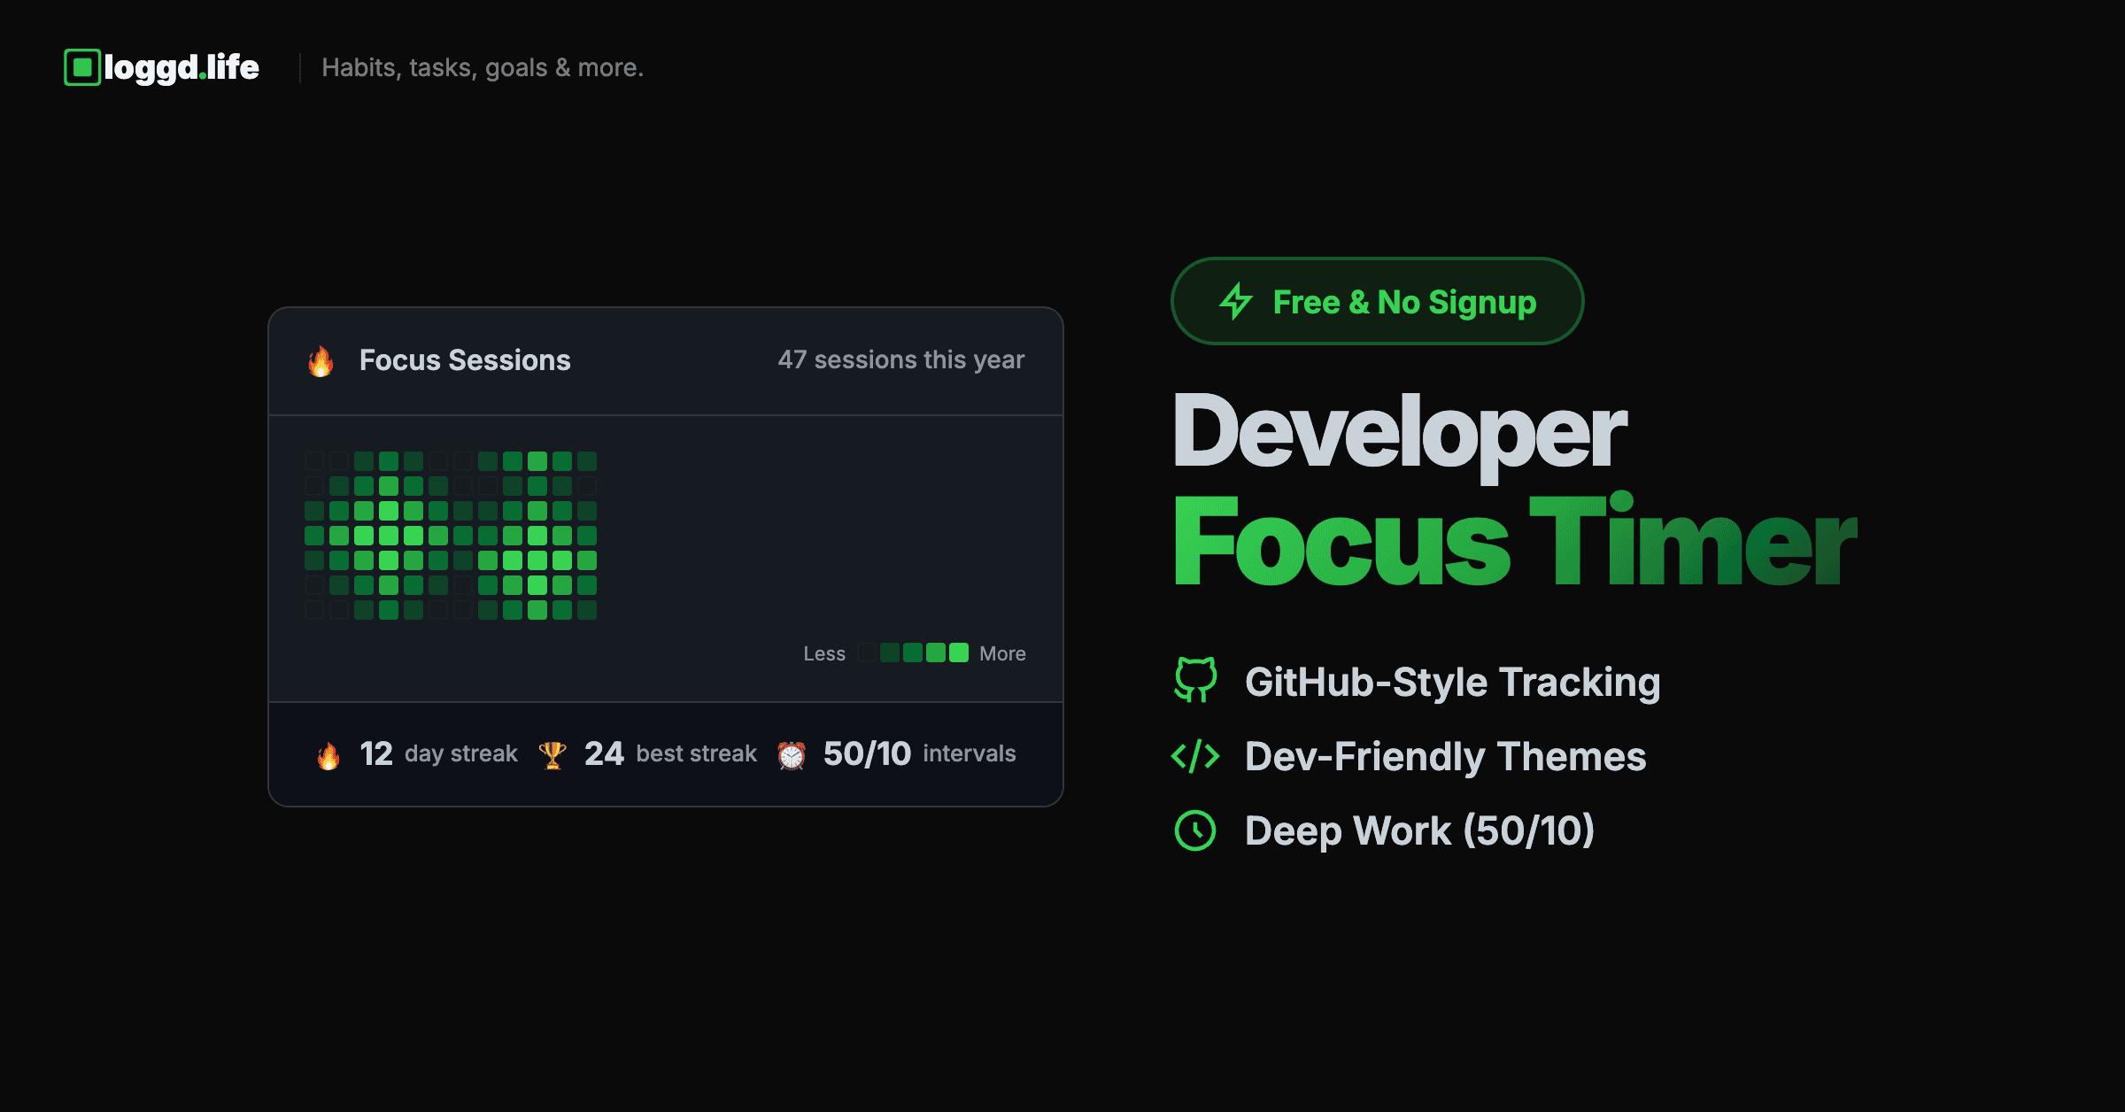This screenshot has width=2125, height=1112.
Task: Click the 47 sessions this year label
Action: click(x=901, y=359)
